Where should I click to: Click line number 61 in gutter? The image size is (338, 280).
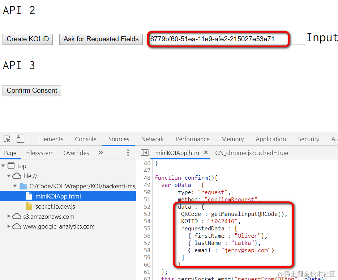point(147,272)
